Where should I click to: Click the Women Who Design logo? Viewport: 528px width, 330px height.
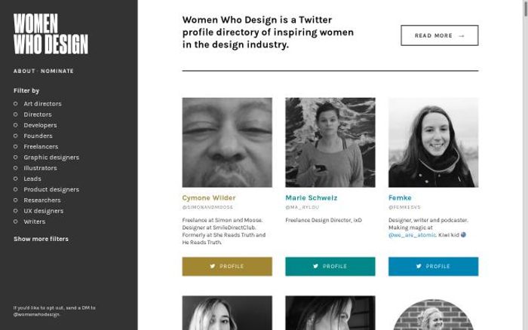pos(51,34)
